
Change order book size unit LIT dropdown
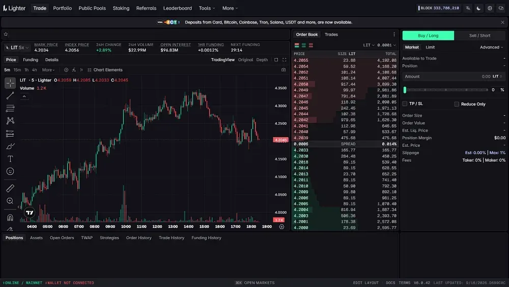(x=369, y=45)
